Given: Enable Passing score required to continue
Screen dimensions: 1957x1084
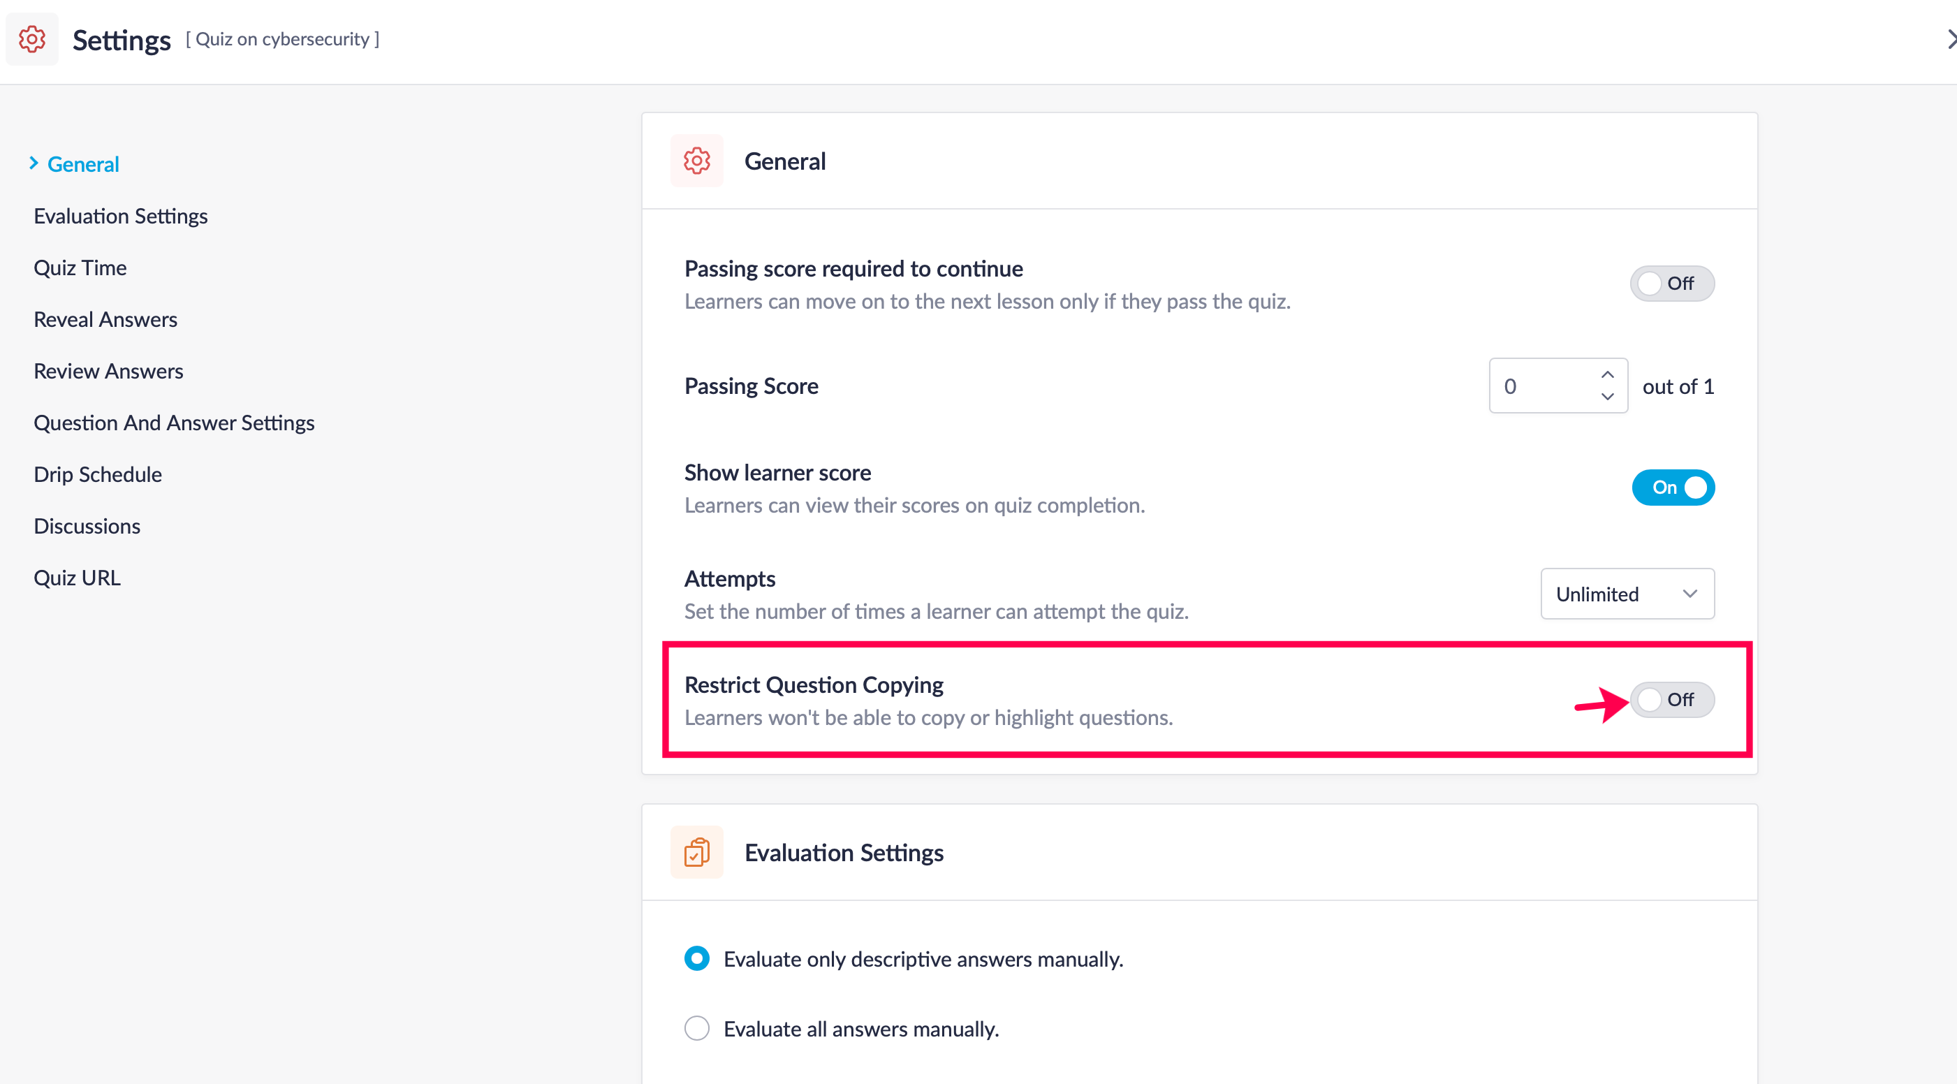Looking at the screenshot, I should [1671, 284].
